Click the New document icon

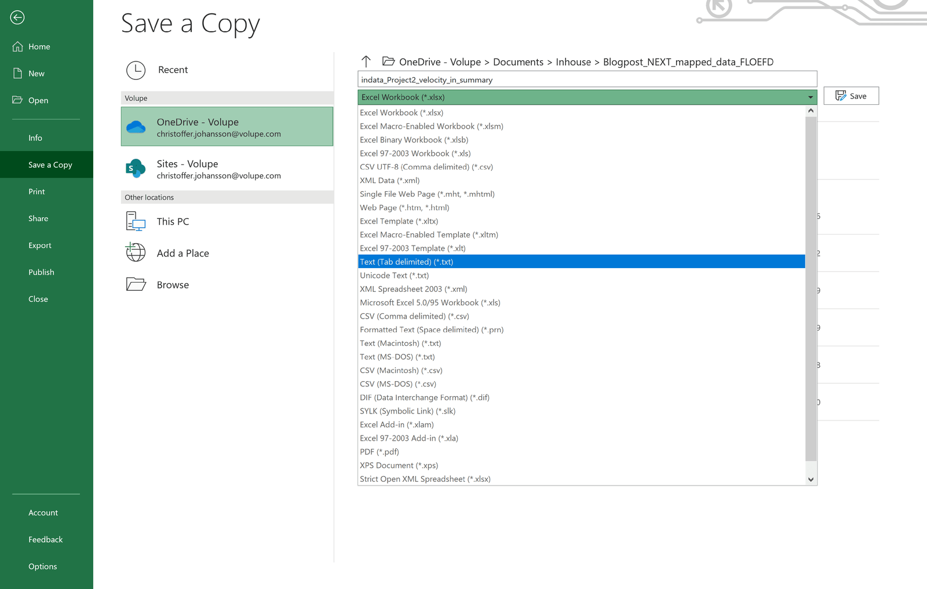(18, 73)
